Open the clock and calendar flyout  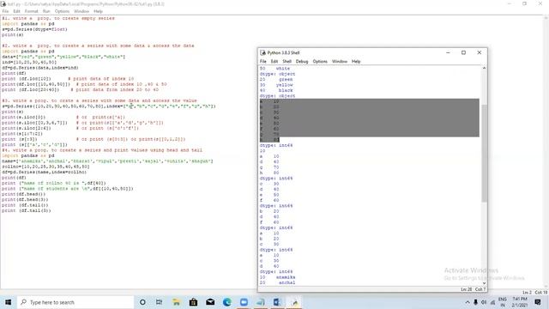520,302
